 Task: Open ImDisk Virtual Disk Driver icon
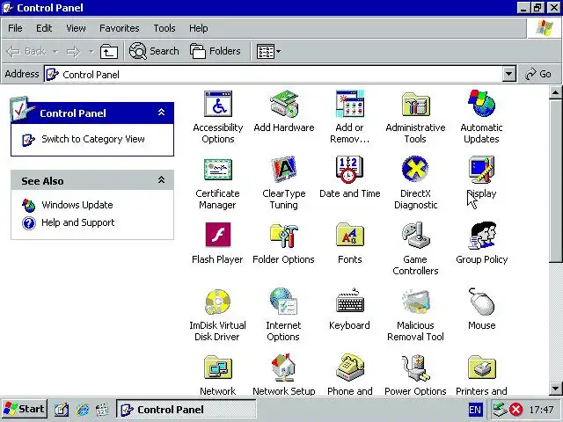coord(218,302)
